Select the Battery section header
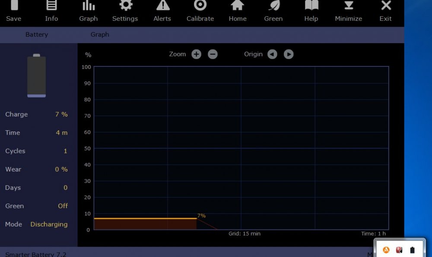The width and height of the screenshot is (432, 257). [37, 34]
